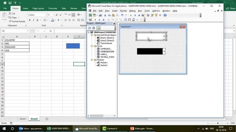Open Object Browser from VBA toolbar
The width and height of the screenshot is (236, 132).
pyautogui.click(x=156, y=15)
